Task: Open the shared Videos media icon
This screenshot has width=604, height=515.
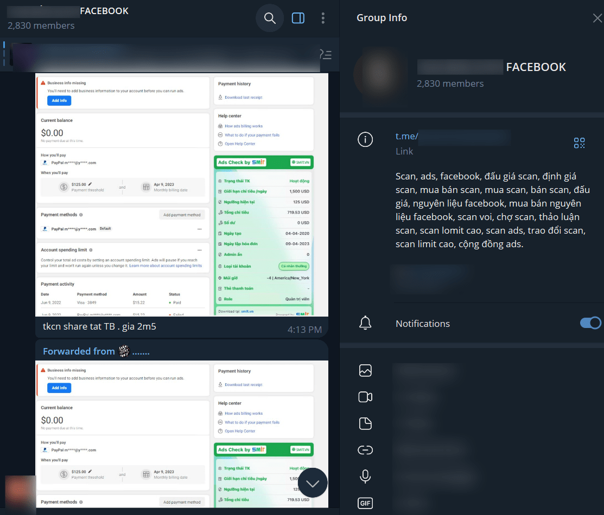Action: pyautogui.click(x=365, y=397)
